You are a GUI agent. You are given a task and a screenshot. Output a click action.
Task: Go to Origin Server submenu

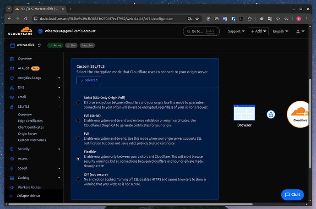coord(27,134)
